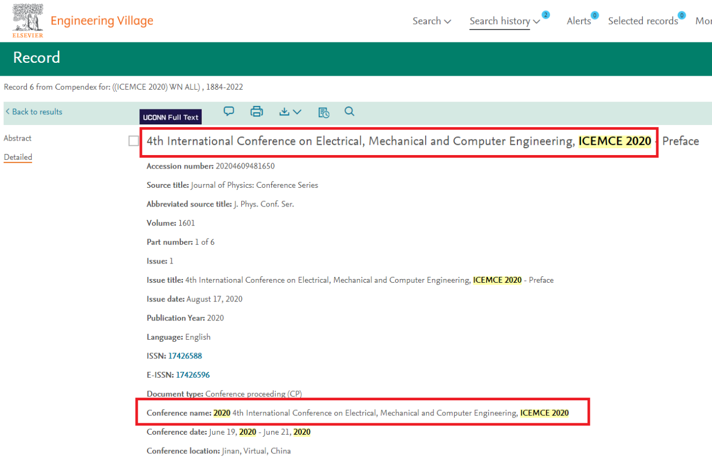The width and height of the screenshot is (712, 462).
Task: Click the download icon
Action: tap(284, 112)
